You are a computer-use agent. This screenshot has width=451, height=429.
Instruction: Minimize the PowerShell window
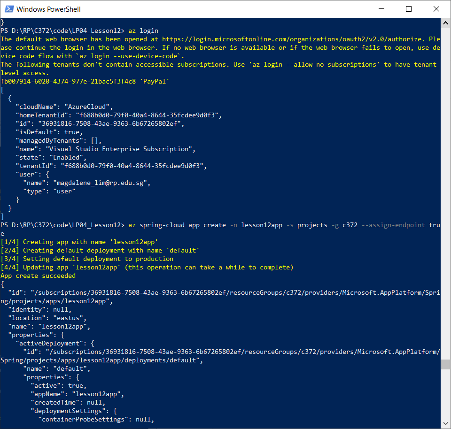[x=381, y=9]
